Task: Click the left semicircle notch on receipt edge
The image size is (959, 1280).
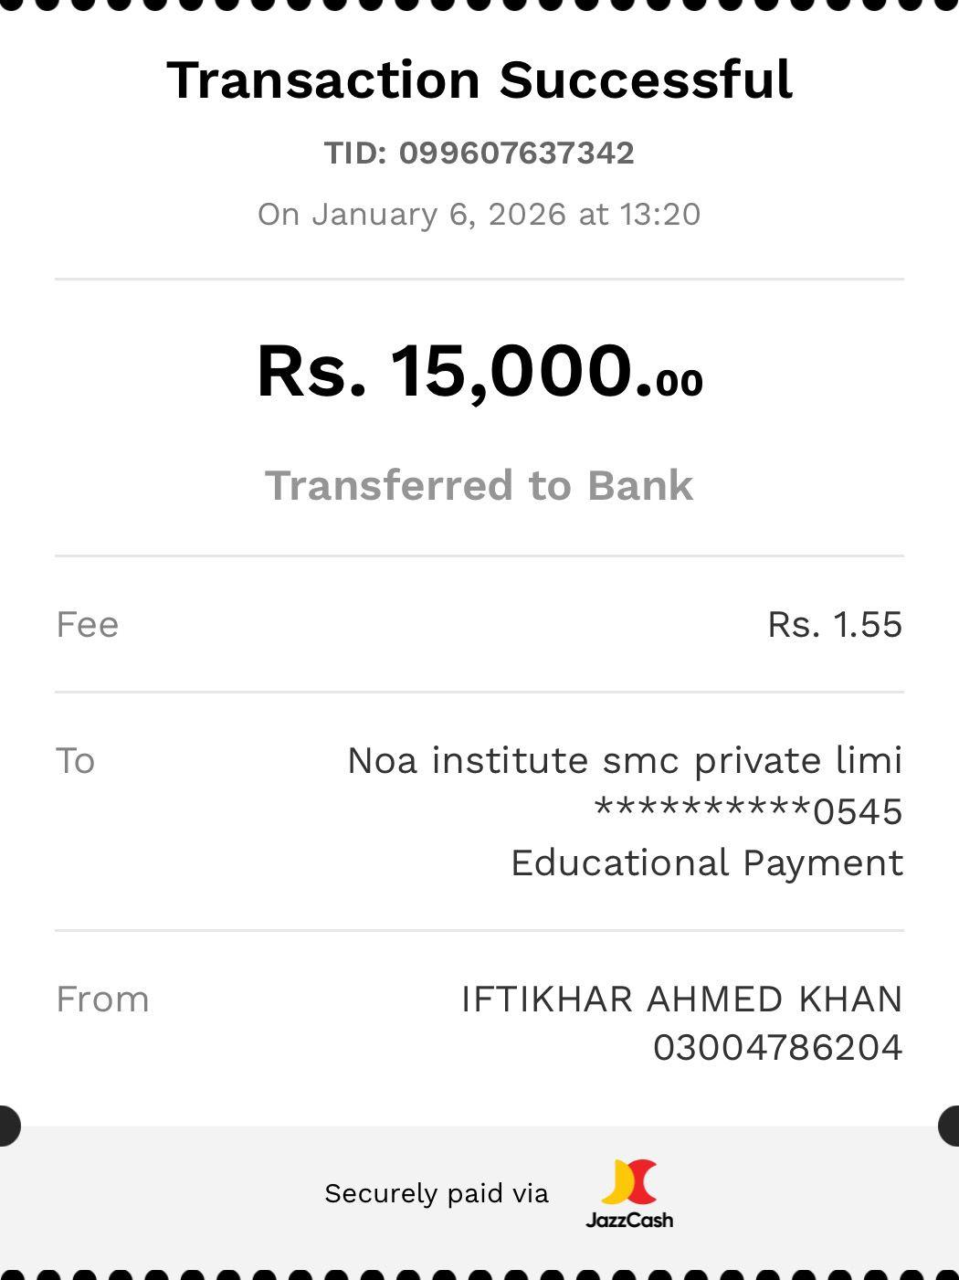Action: 7,1125
